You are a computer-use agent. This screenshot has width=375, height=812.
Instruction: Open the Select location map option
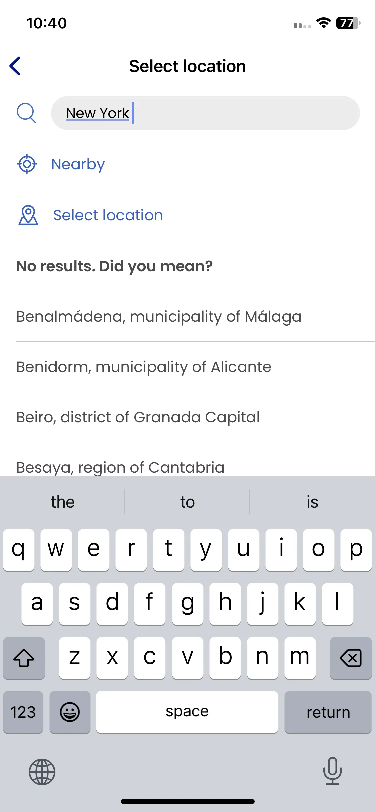pos(187,215)
